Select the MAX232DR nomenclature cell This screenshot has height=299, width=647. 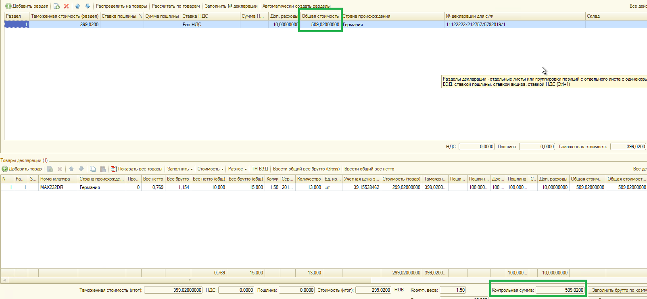(58, 187)
